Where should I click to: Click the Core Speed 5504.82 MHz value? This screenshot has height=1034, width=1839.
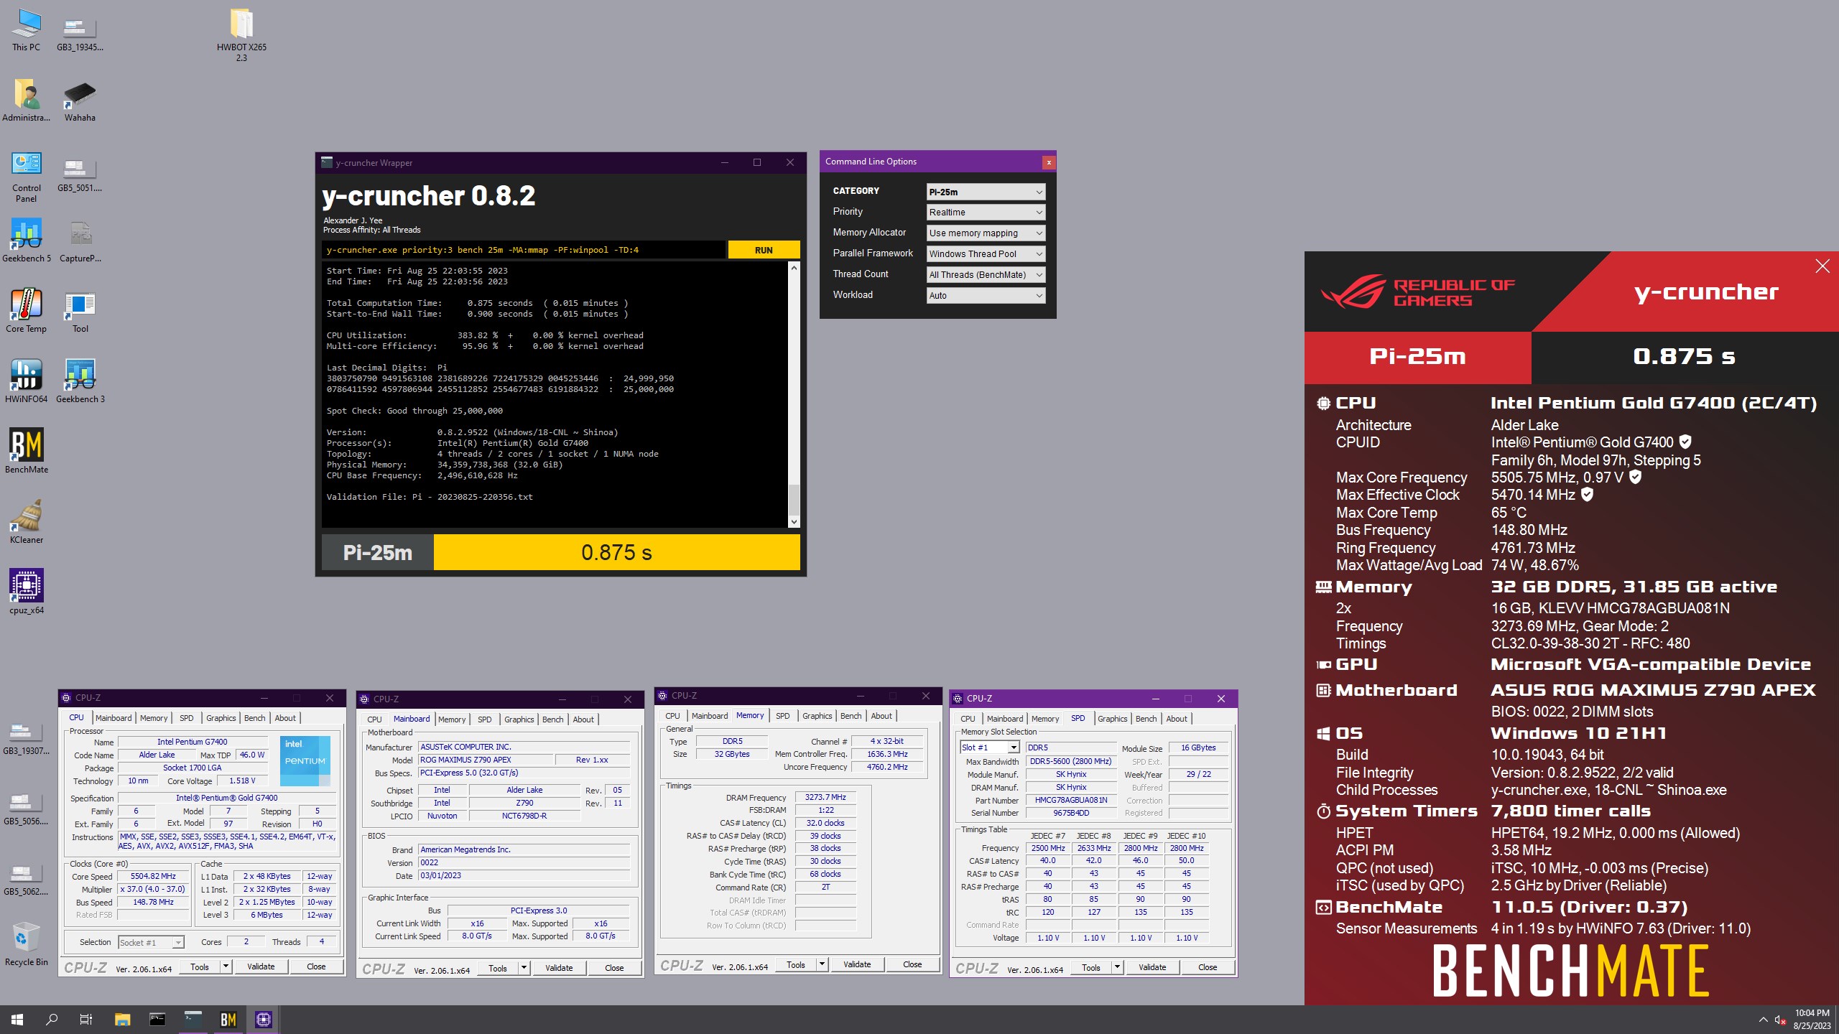click(153, 876)
